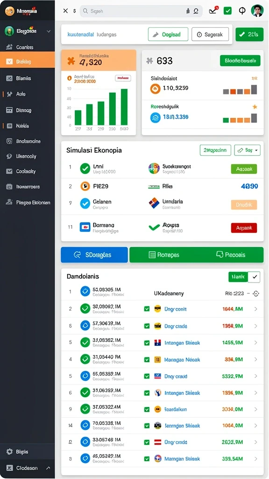Screen dimensions: 269x479
Task: Toggle the checkbox next to Managao Neoak
Action: [x=147, y=360]
